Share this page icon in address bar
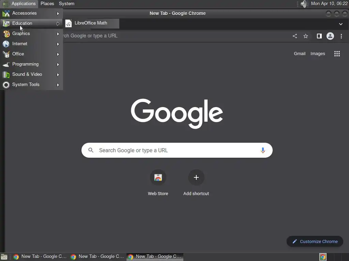 295,36
